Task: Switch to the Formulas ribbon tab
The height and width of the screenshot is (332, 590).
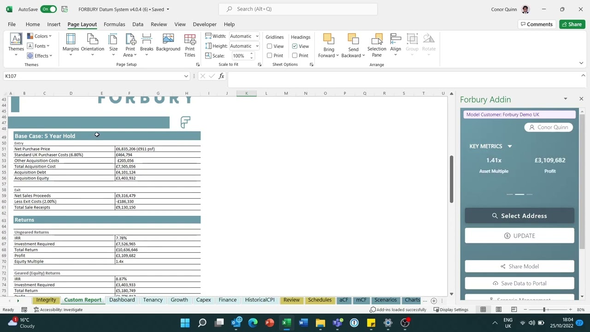Action: pyautogui.click(x=114, y=24)
